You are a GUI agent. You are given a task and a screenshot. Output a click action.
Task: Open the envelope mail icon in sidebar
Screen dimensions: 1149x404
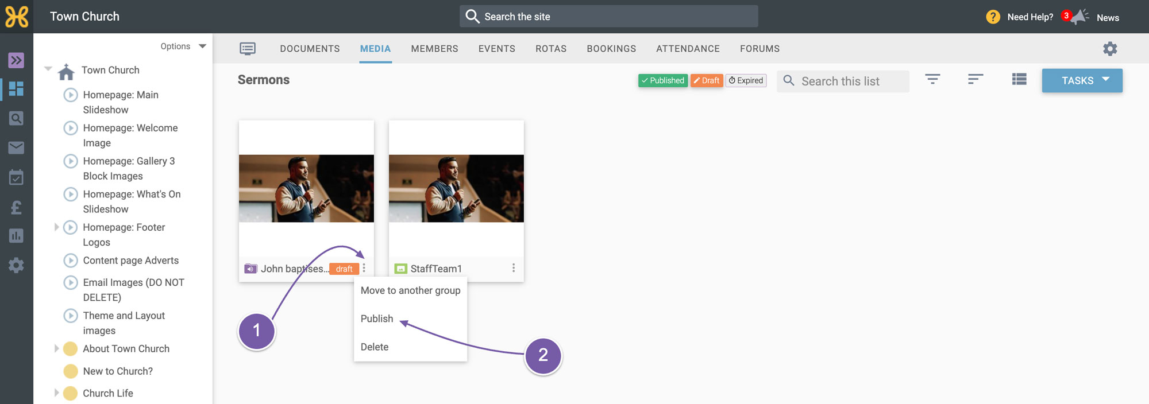tap(16, 148)
